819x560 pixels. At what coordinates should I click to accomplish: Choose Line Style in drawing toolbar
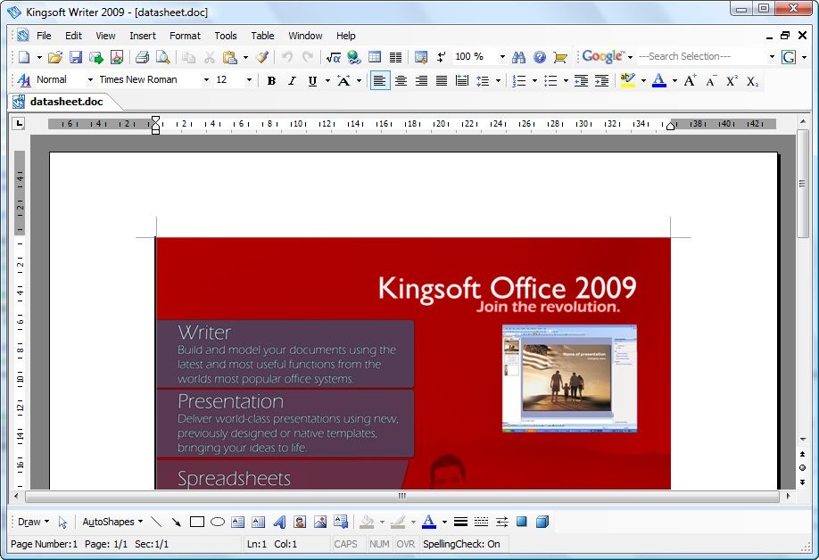tap(460, 522)
